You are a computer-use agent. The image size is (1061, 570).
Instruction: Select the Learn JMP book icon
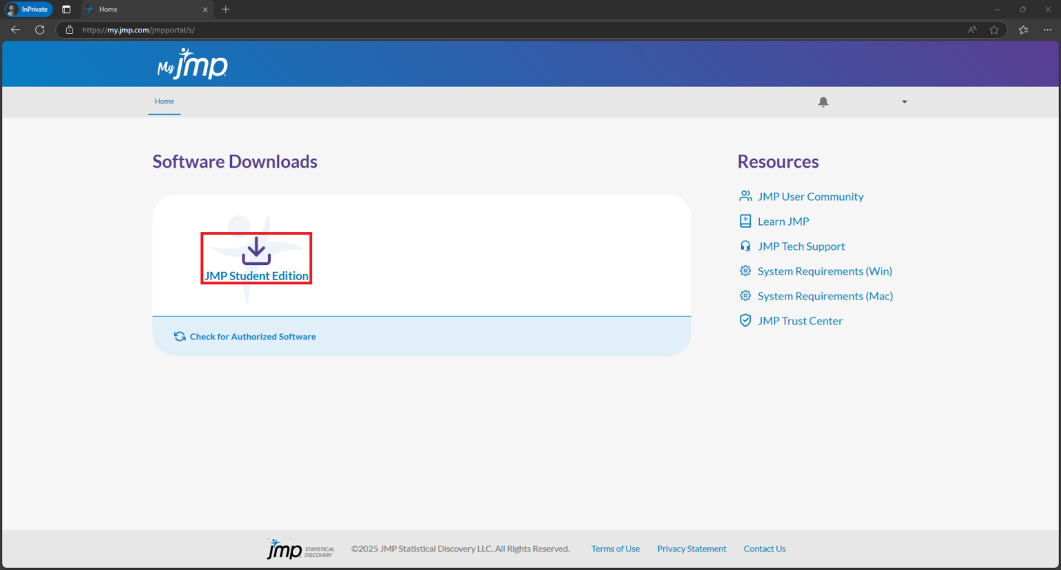(x=745, y=220)
